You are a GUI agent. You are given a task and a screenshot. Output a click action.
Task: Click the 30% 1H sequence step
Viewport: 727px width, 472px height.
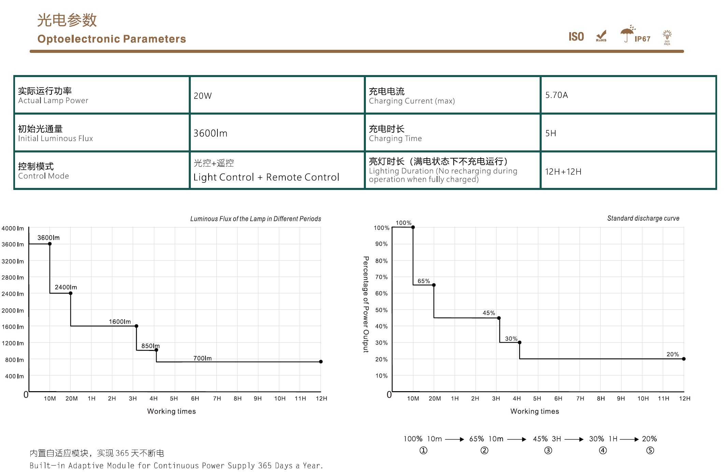point(603,439)
